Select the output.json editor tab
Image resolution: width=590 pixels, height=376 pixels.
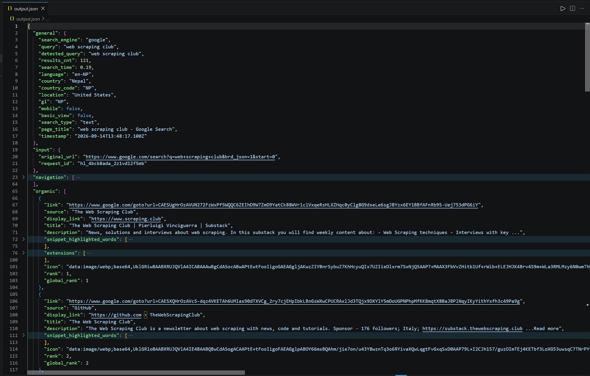coord(26,9)
